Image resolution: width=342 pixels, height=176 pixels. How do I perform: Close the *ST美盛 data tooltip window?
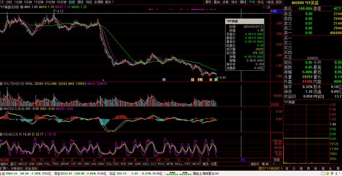click(262, 21)
